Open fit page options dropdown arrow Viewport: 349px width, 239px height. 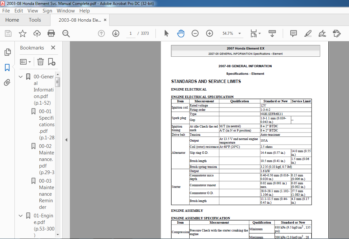259,33
